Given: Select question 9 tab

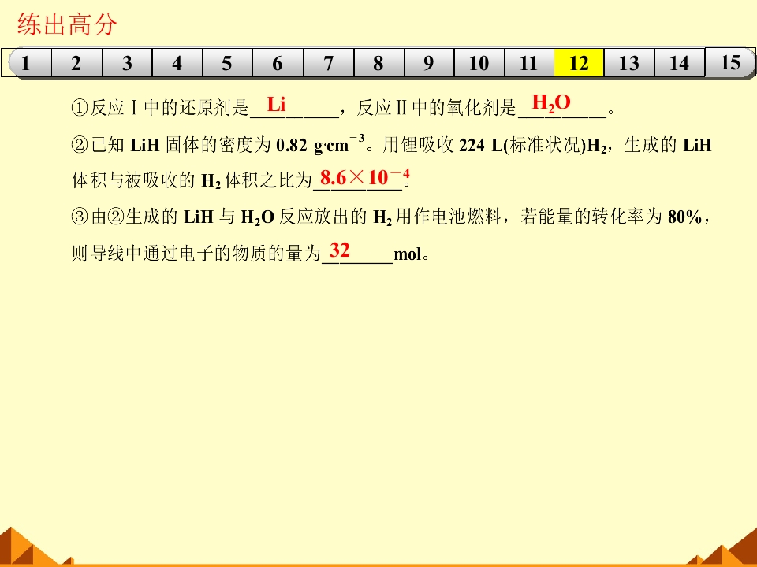Looking at the screenshot, I should [429, 63].
